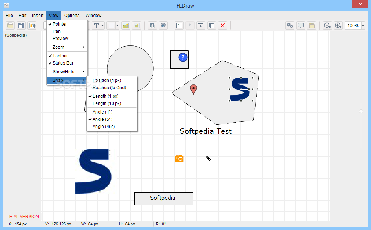Toggle Angle (5°) snap option

click(112, 119)
